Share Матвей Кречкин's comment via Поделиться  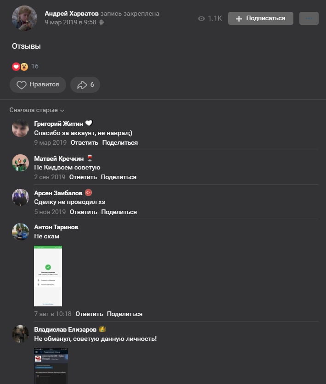(x=119, y=177)
